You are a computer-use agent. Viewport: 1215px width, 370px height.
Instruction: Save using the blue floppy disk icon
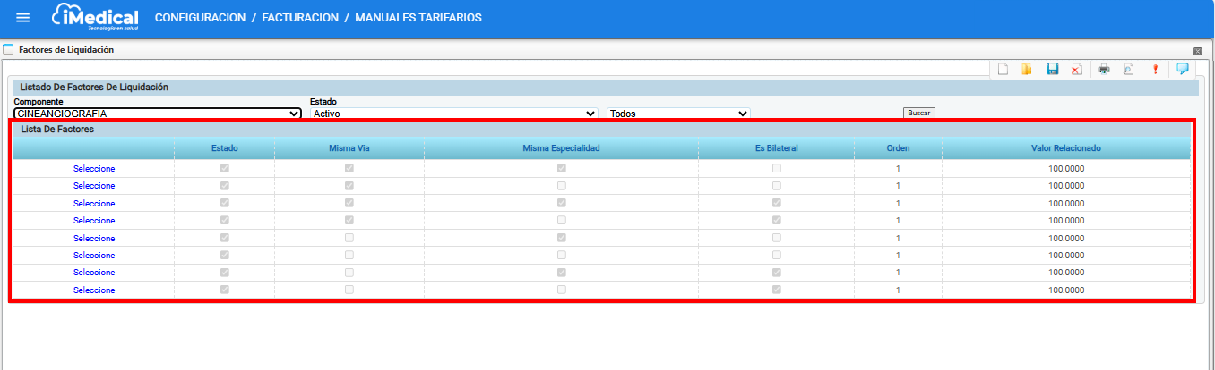coord(1053,69)
